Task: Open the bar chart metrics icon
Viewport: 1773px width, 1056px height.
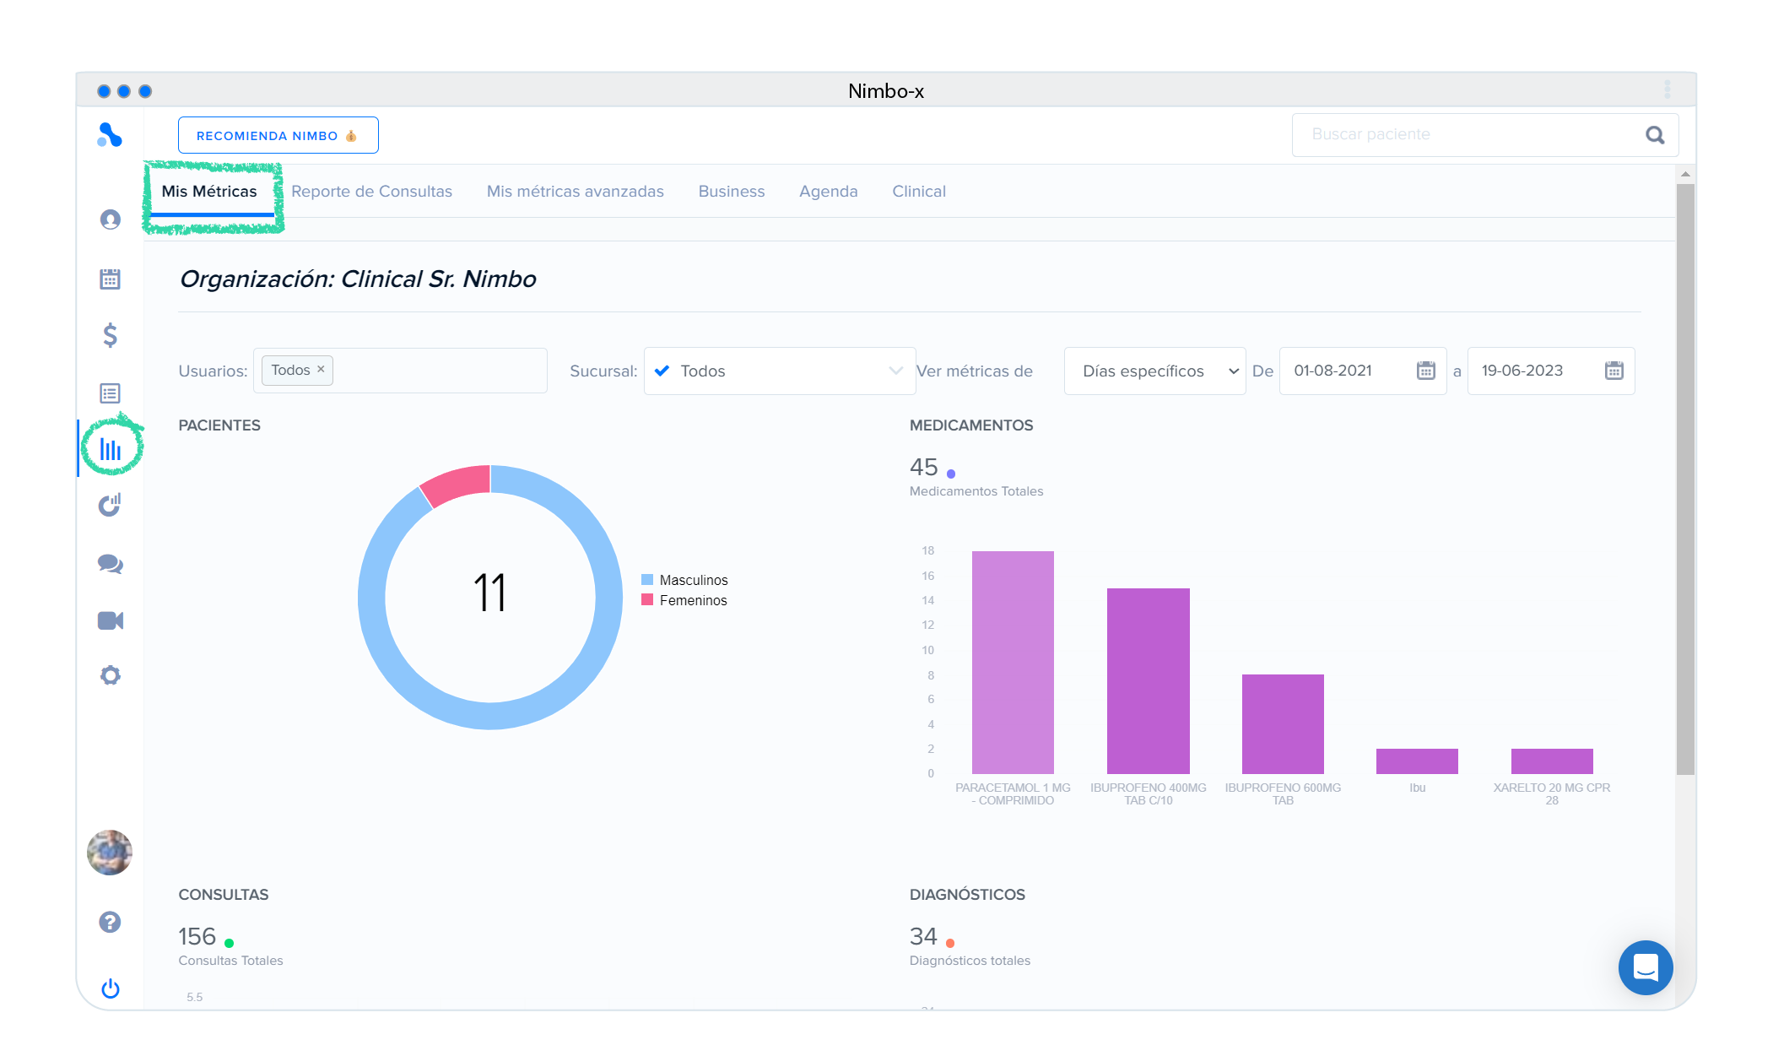Action: pyautogui.click(x=111, y=449)
